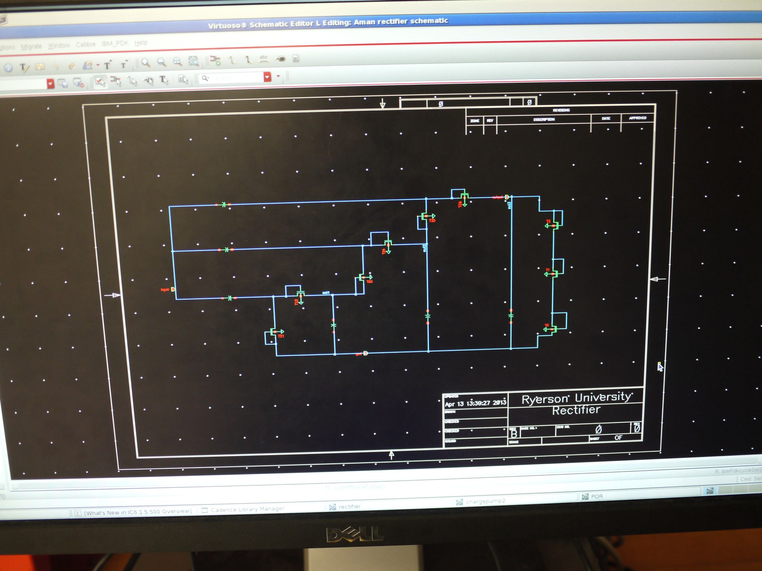Click the notes sheet icon
The image size is (762, 571).
[296, 58]
